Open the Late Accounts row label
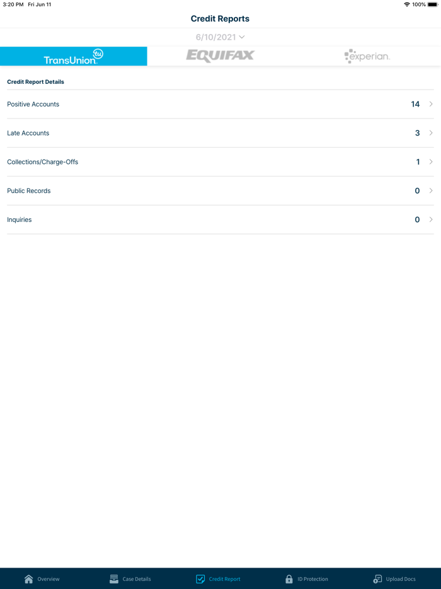The width and height of the screenshot is (441, 589). coord(28,133)
